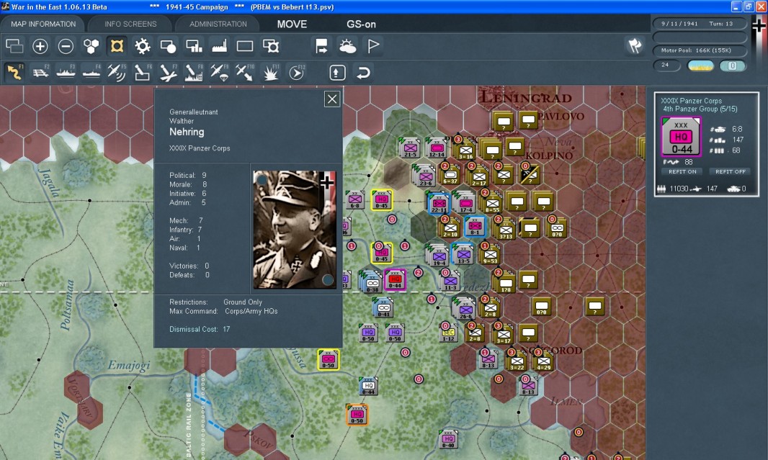Click the F11 explosion attack icon
Image resolution: width=768 pixels, height=460 pixels.
click(x=271, y=72)
